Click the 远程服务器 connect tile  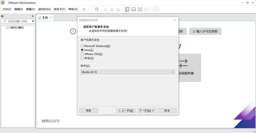point(190,68)
